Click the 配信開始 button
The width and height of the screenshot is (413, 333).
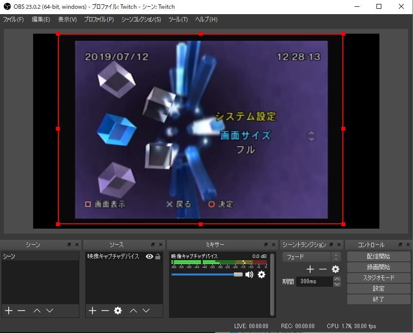(x=378, y=256)
